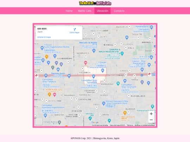Select the LaBonita gray place pin
Image resolution: width=190 pixels, height=142 pixels.
[x=100, y=114]
